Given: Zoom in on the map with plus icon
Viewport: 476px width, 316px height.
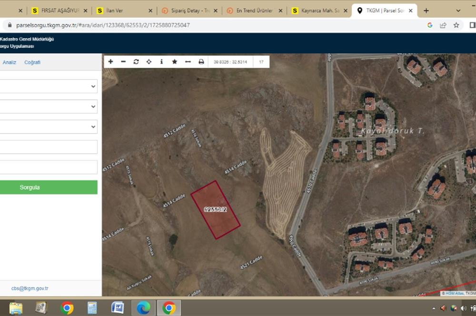Looking at the screenshot, I should click(110, 62).
